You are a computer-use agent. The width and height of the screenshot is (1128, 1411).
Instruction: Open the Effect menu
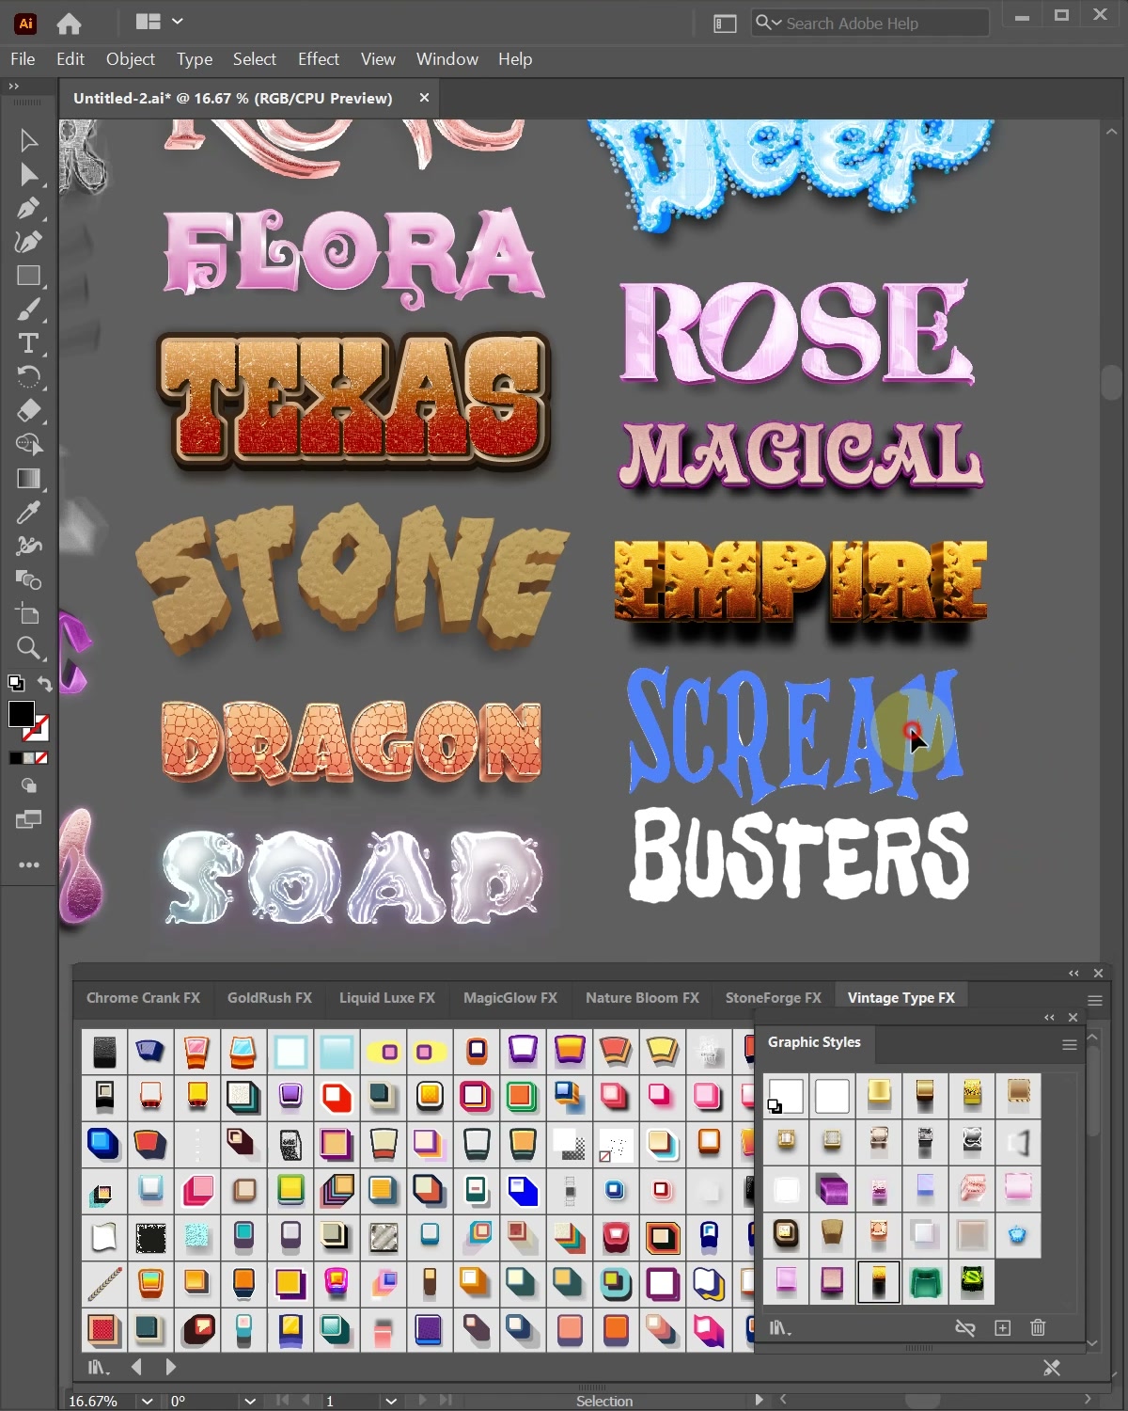tap(318, 59)
